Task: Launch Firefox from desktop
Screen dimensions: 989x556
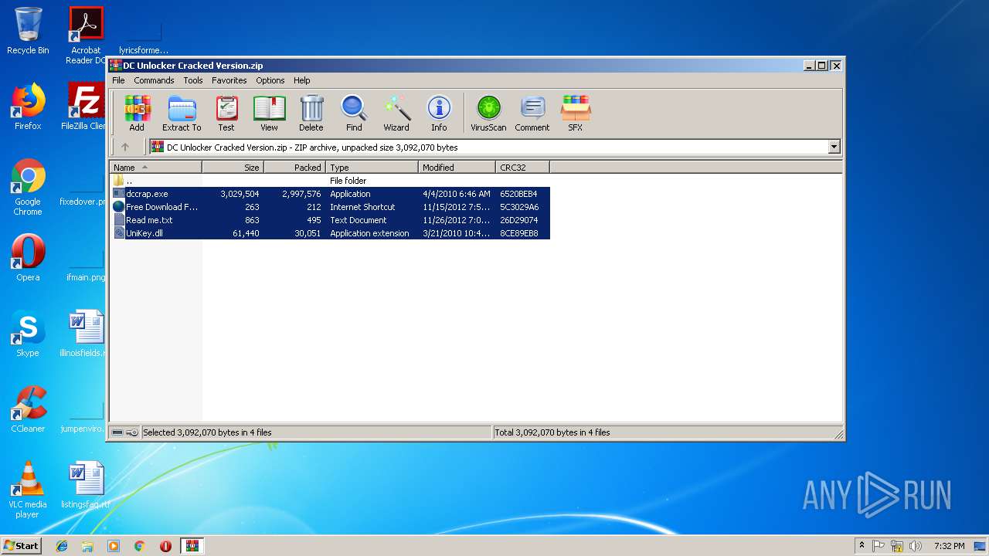Action: point(28,107)
